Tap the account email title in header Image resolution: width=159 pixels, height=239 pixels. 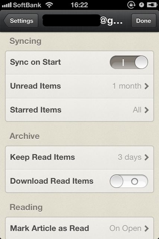[x=83, y=21]
